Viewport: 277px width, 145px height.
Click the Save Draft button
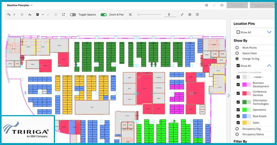[237, 5]
